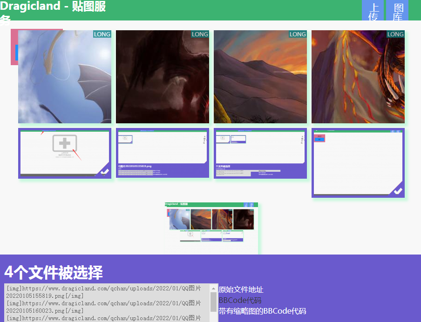Screen dimensions: 421x322
Task: Click LONG badge on sunset mountain image
Action: click(x=298, y=34)
